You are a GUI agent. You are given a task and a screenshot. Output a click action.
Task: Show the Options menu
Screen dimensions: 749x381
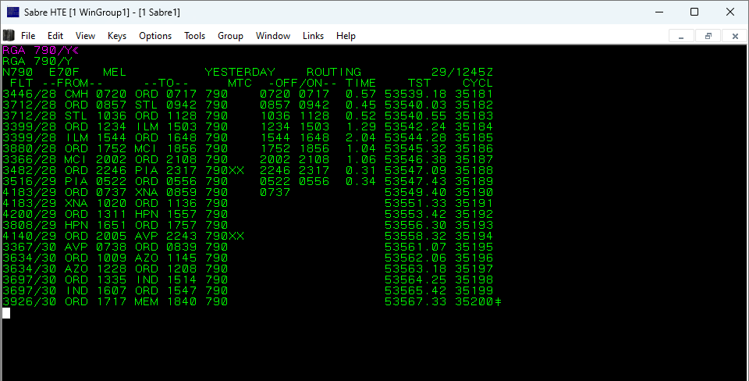coord(155,36)
